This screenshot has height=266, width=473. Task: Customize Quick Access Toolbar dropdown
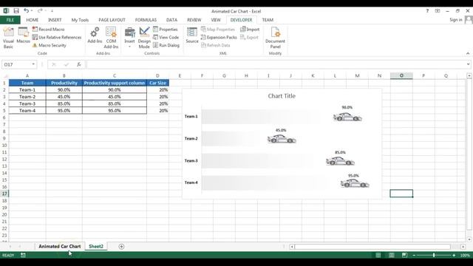(x=52, y=11)
